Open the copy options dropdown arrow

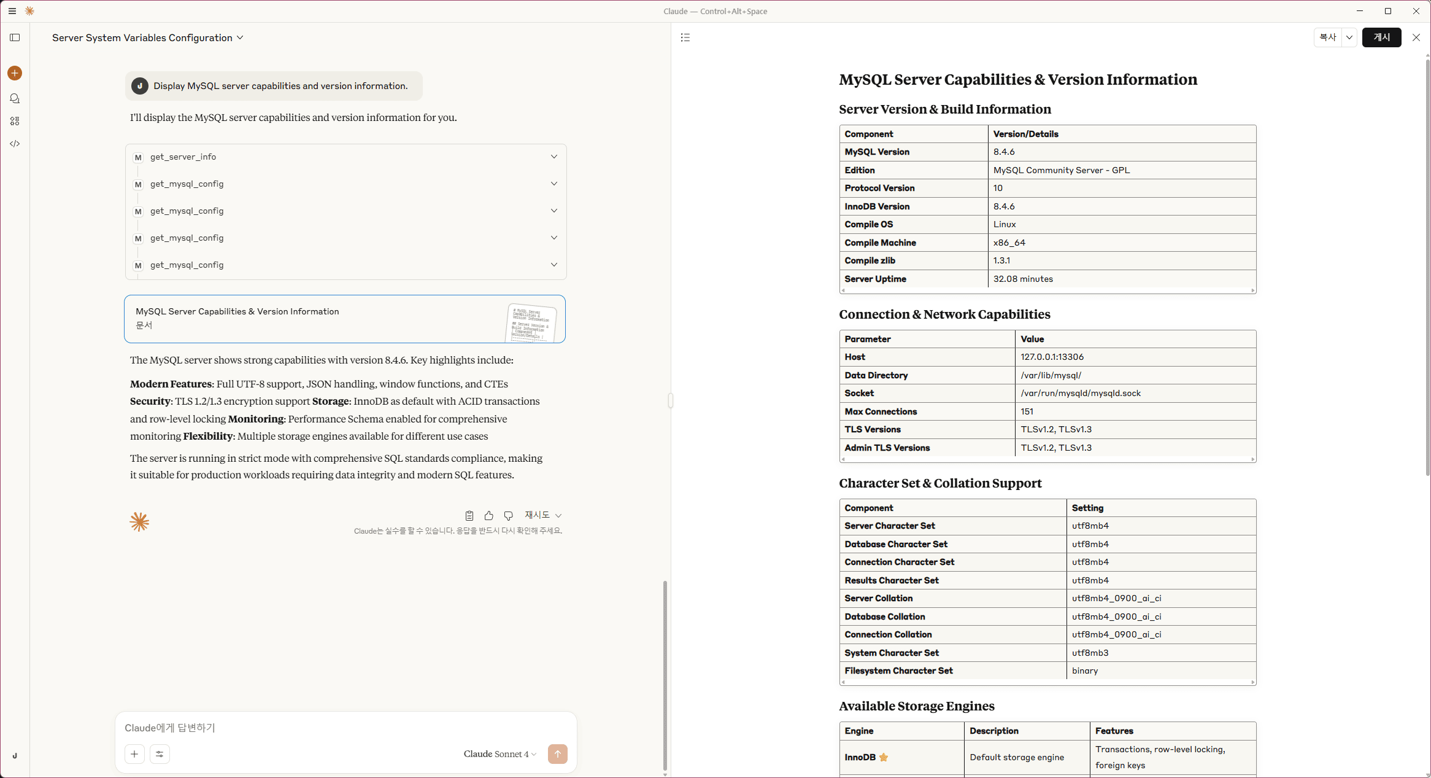point(1349,37)
